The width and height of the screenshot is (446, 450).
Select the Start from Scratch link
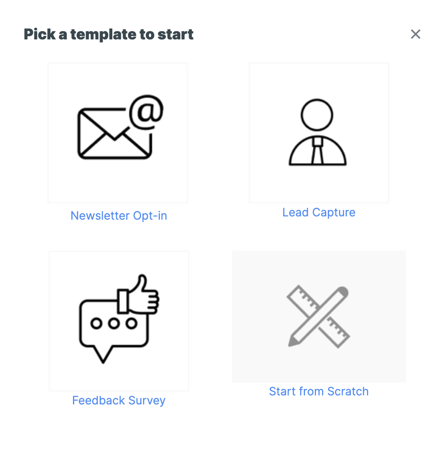coord(319,391)
